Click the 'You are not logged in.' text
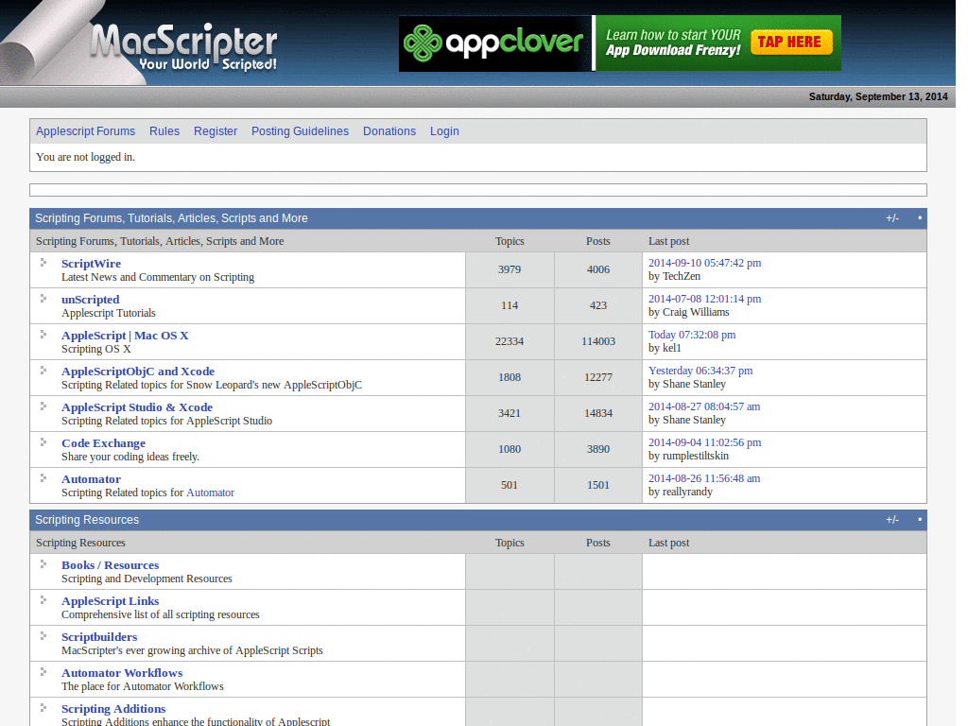 tap(85, 157)
